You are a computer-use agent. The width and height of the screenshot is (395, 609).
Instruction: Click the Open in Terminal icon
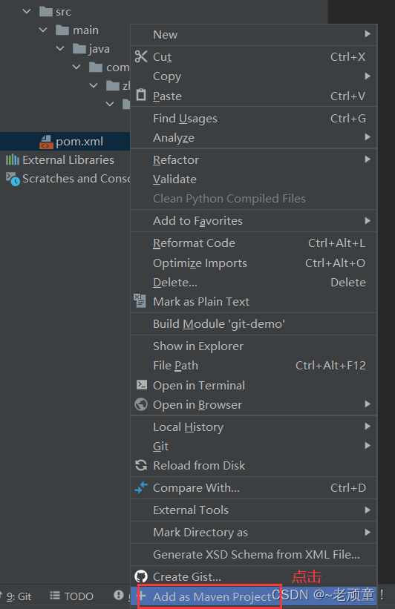click(x=142, y=384)
